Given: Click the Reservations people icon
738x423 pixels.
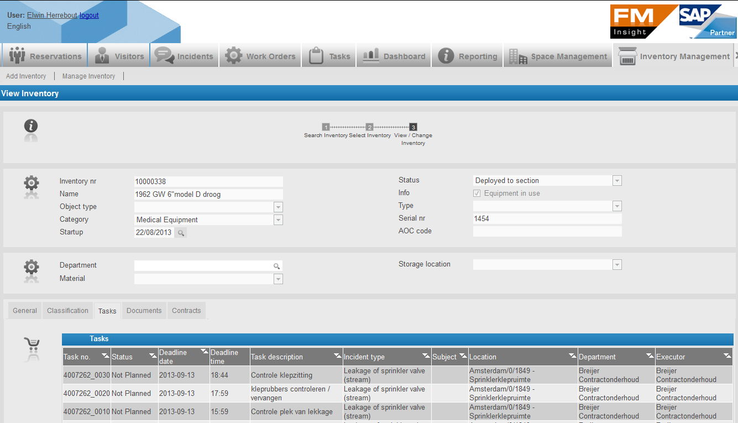Looking at the screenshot, I should [17, 56].
